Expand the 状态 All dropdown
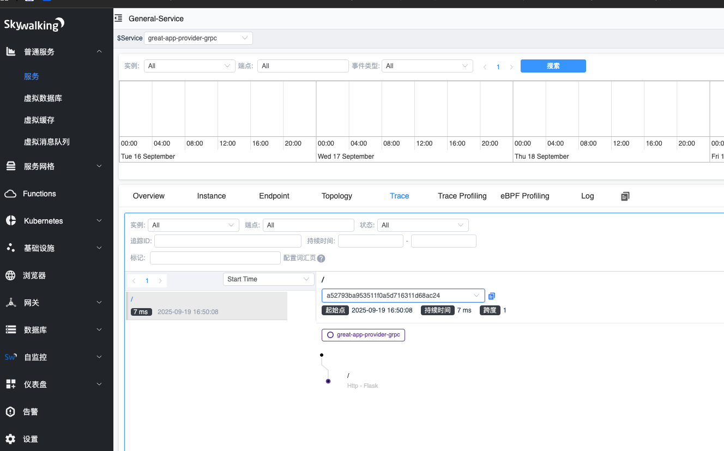 pos(423,225)
